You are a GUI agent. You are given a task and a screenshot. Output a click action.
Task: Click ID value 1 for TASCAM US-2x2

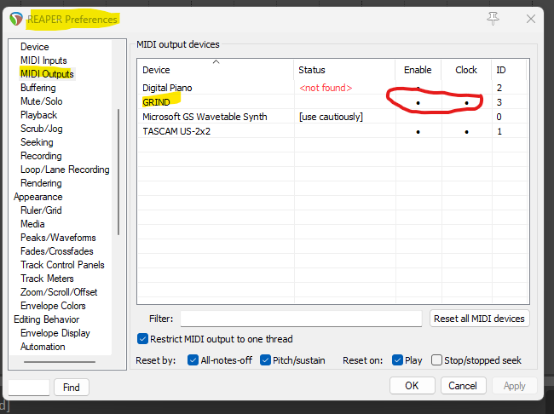[499, 131]
